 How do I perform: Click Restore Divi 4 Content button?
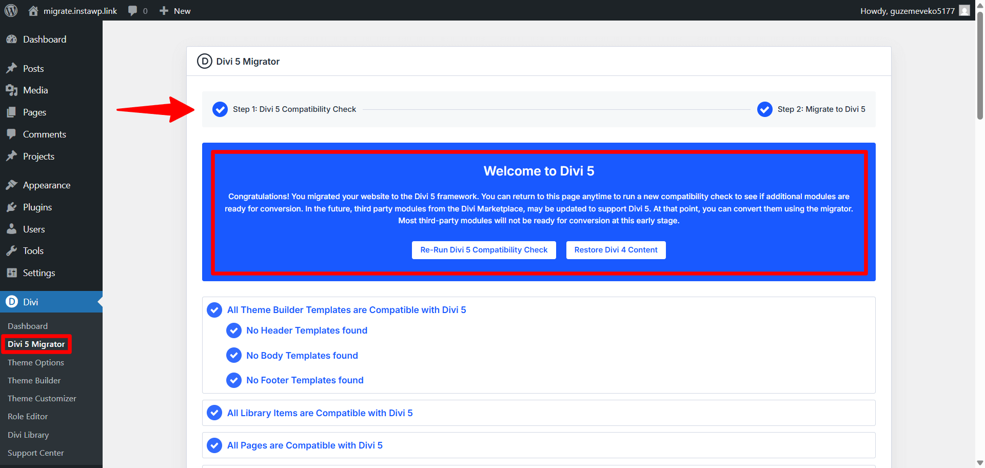click(616, 250)
